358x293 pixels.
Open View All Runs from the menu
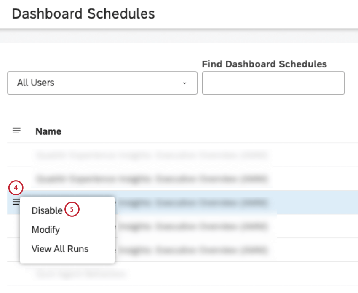click(60, 249)
